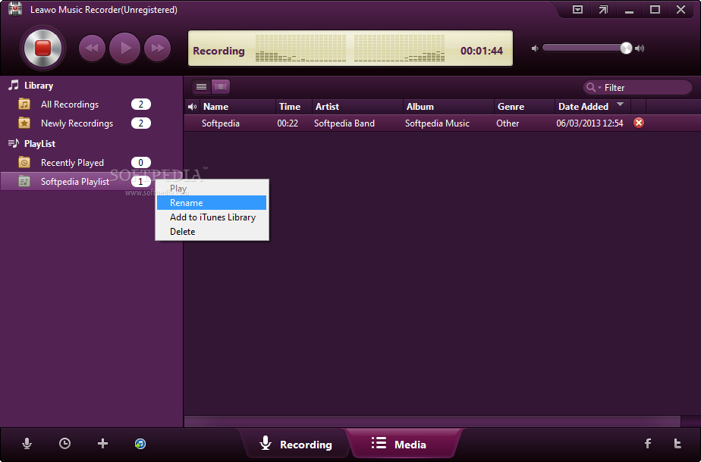The image size is (701, 462).
Task: Click the Softpedia Music album cell
Action: coord(437,123)
